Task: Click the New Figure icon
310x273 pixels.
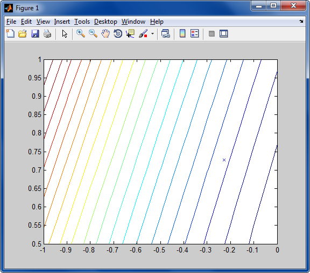Action: (x=10, y=33)
